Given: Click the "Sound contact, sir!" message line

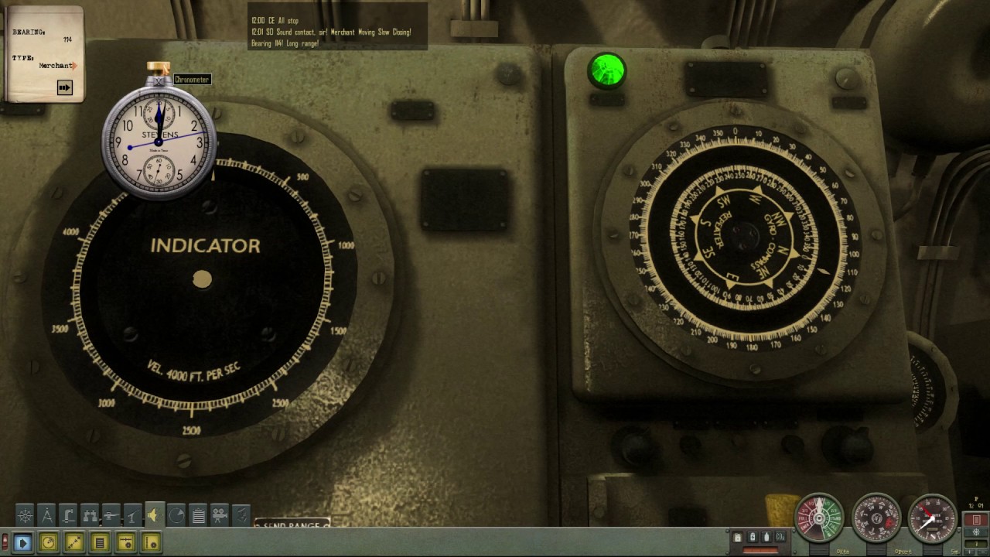Looking at the screenshot, I should click(331, 32).
